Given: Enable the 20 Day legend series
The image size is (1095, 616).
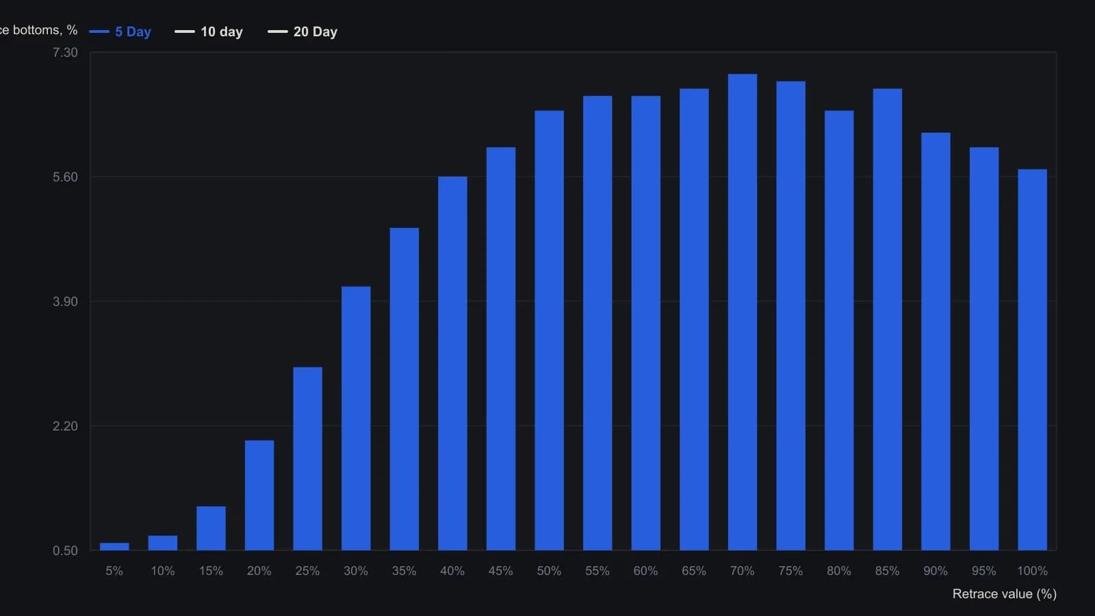Looking at the screenshot, I should coord(302,31).
